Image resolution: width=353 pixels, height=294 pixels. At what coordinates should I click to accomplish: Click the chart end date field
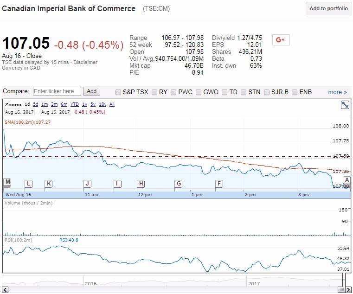click(x=55, y=112)
